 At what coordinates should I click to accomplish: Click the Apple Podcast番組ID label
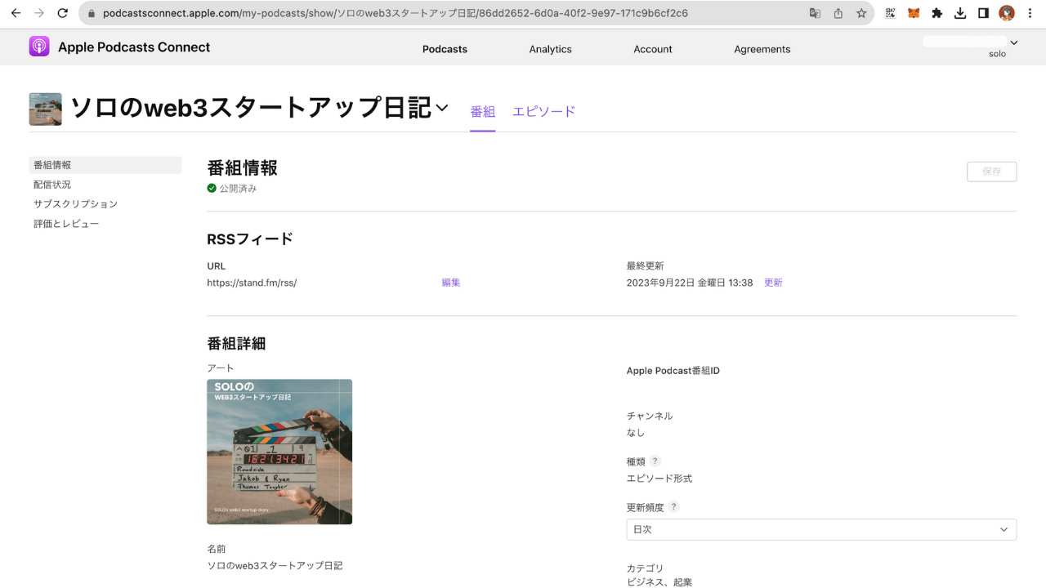673,371
